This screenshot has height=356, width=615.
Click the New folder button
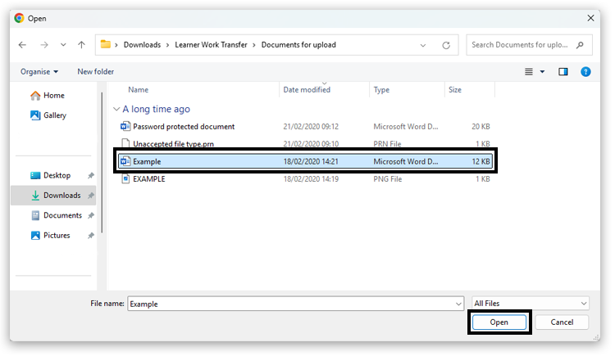point(96,72)
